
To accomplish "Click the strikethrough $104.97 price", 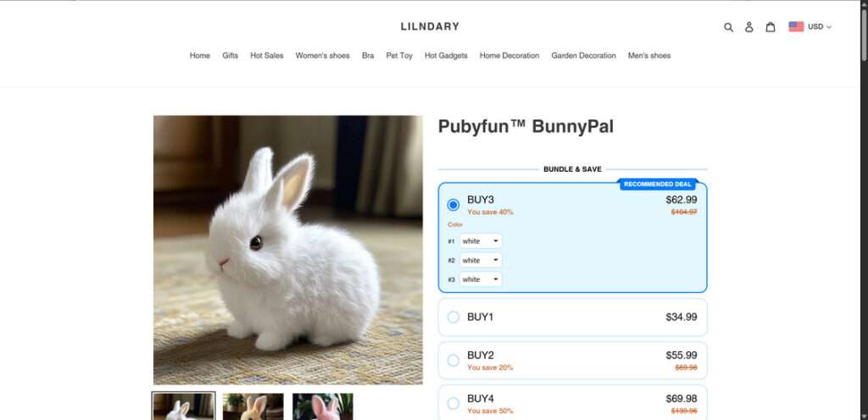I will tap(684, 213).
